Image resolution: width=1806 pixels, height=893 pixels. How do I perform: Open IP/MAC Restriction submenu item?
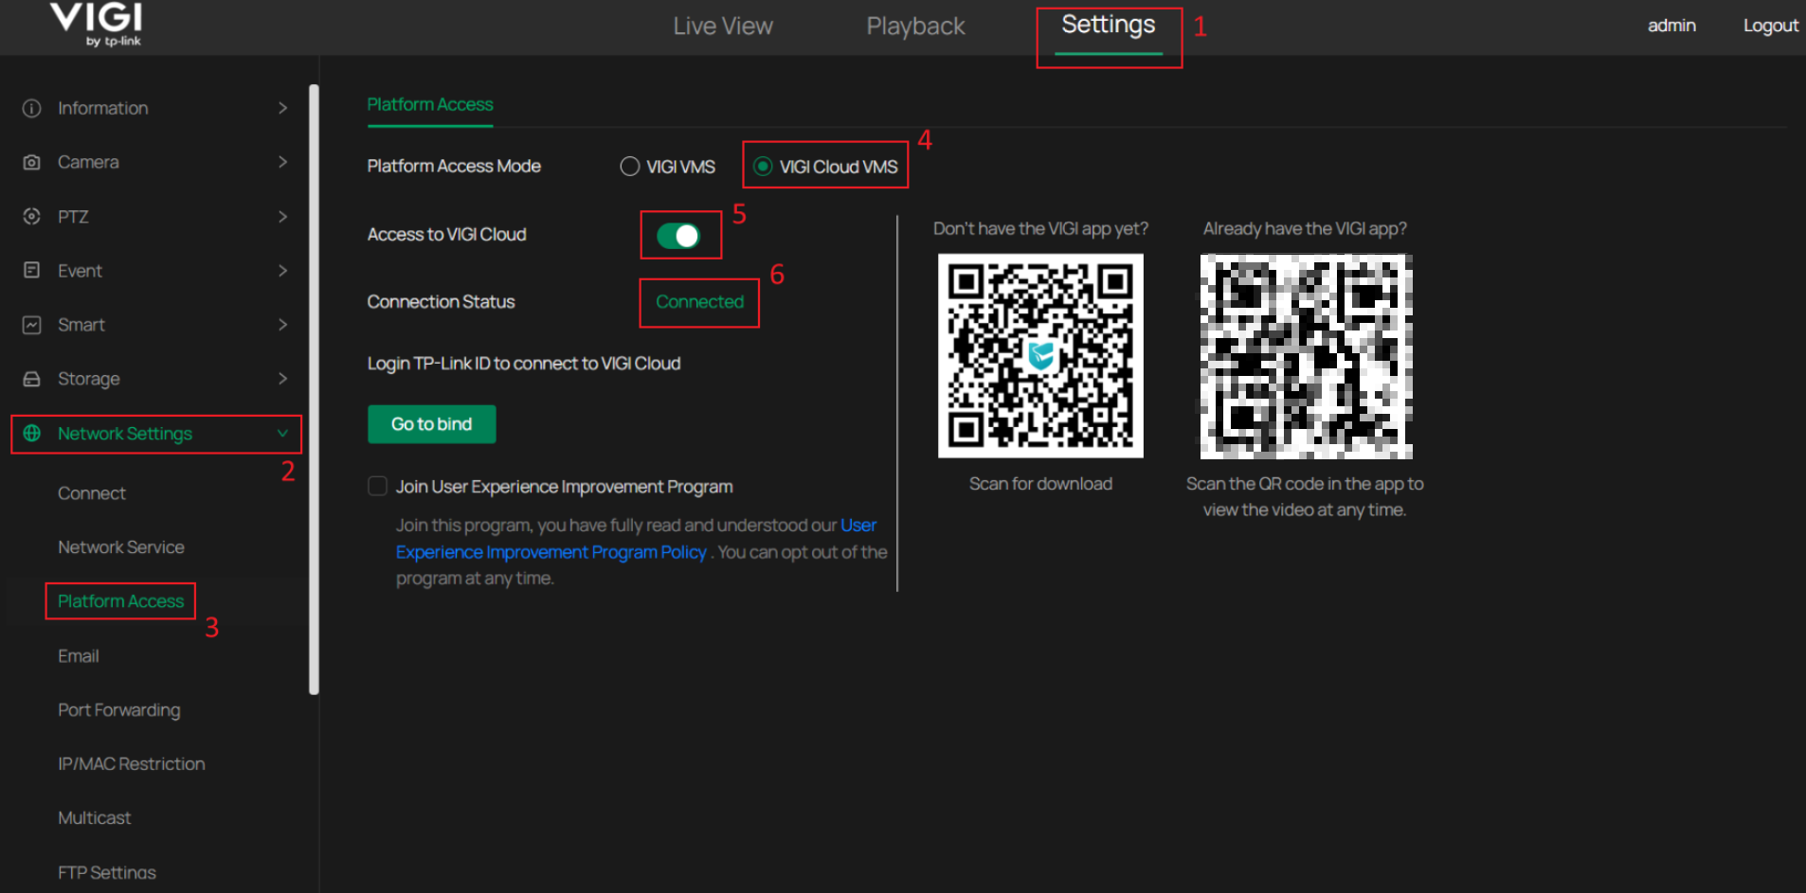[132, 764]
